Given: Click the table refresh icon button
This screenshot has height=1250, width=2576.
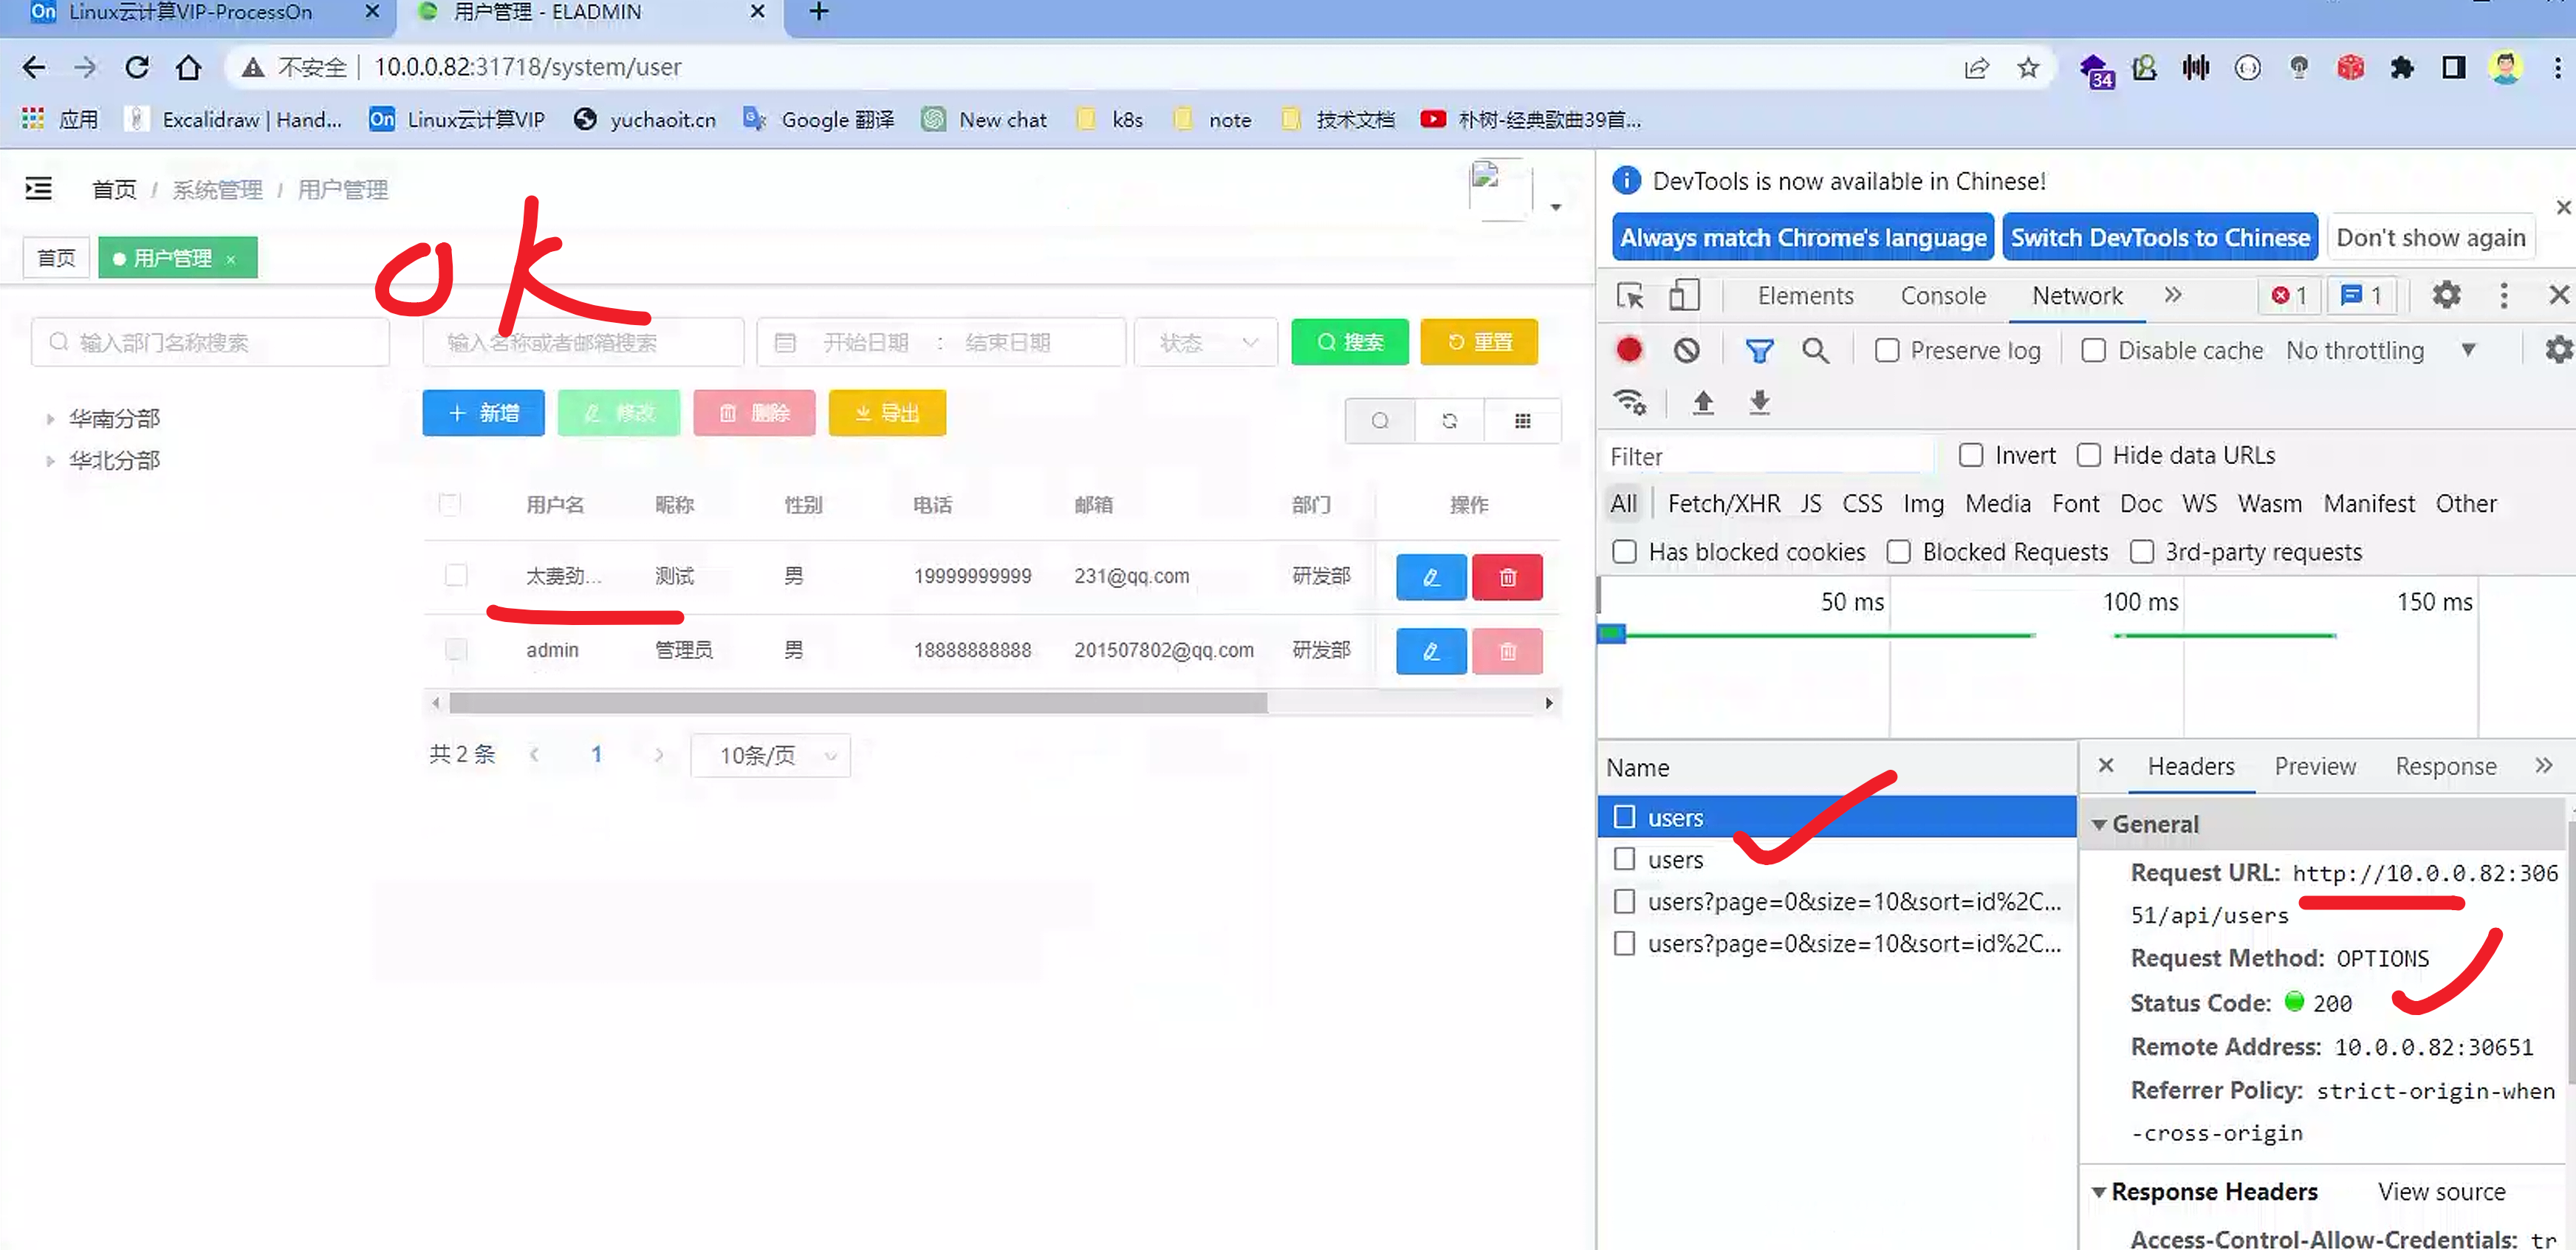Looking at the screenshot, I should click(1449, 421).
